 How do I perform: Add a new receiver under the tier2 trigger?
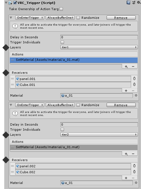pos(126,178)
